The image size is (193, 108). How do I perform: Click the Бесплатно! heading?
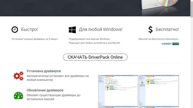(x=167, y=29)
